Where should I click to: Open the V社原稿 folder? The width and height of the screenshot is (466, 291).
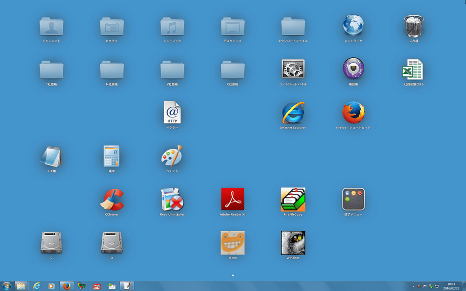tap(172, 70)
